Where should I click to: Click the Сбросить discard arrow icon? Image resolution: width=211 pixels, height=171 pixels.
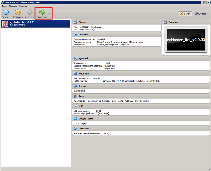point(30,12)
